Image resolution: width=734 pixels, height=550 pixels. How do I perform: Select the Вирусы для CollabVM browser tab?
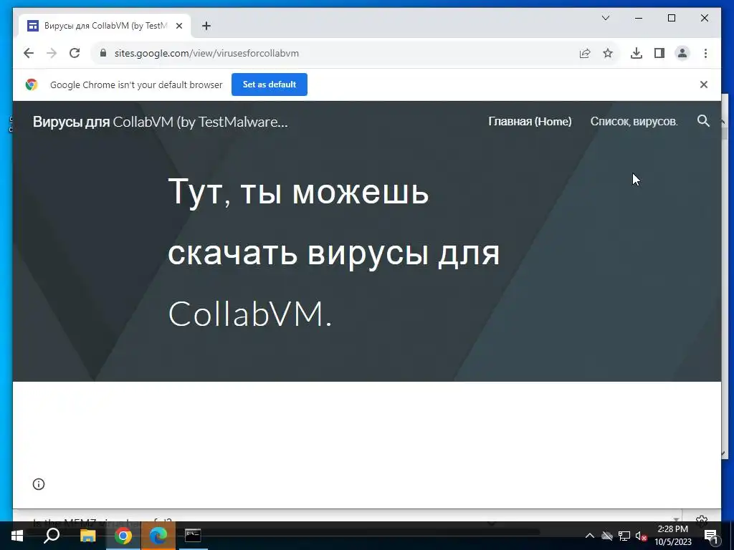click(x=105, y=26)
